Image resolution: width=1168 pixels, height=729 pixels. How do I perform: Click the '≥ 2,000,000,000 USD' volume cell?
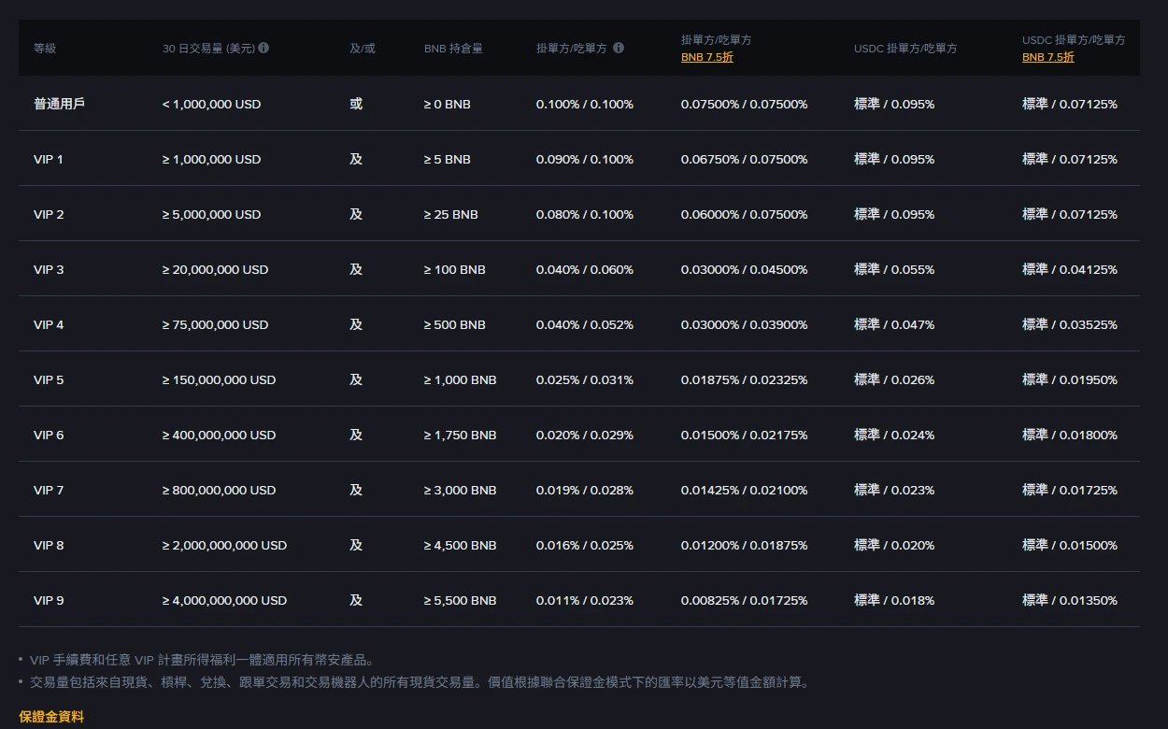point(224,545)
